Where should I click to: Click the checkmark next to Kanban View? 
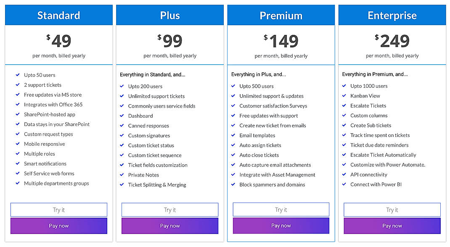(x=344, y=96)
